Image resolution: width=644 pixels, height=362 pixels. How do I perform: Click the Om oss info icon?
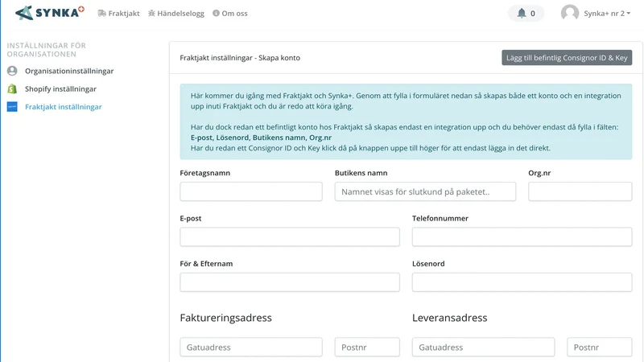[216, 13]
